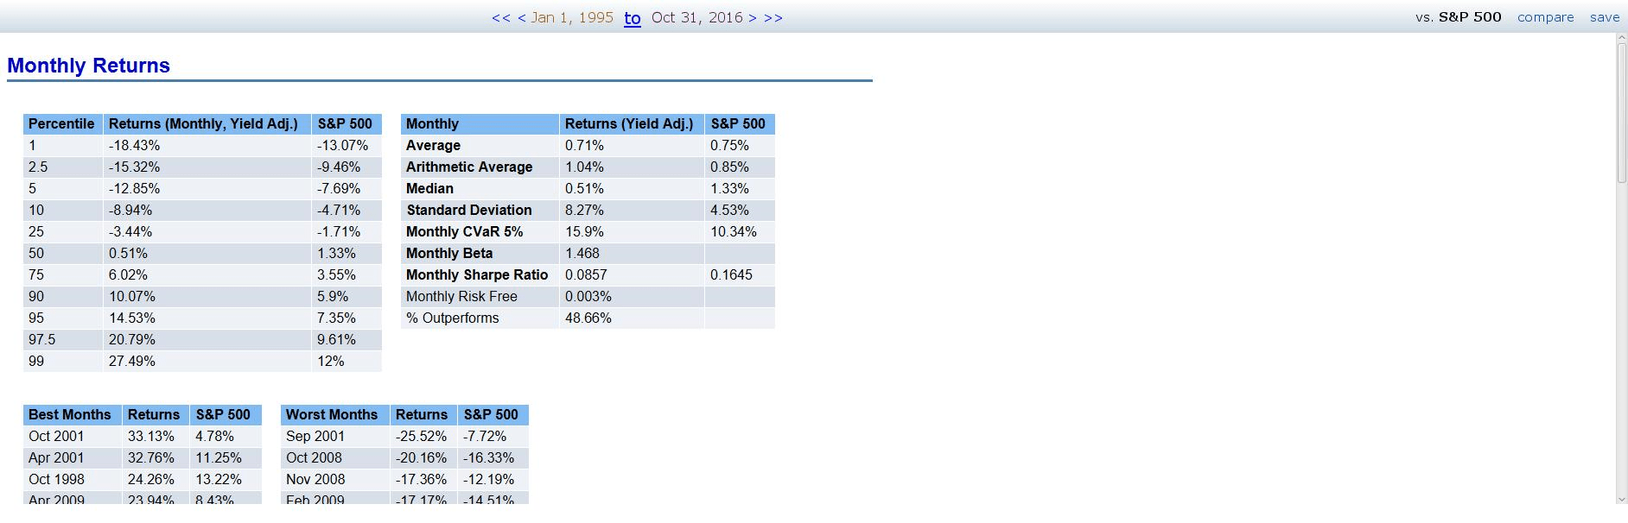This screenshot has height=523, width=1628.
Task: Select the S&P 500 benchmark label
Action: point(1470,17)
